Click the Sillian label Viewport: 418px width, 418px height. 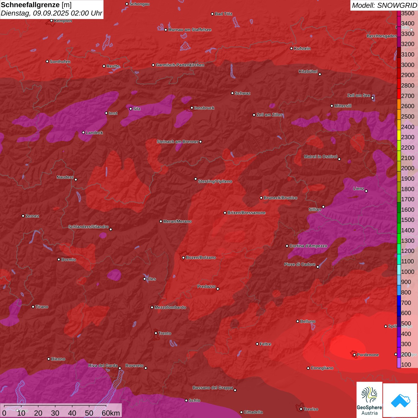tap(315, 209)
